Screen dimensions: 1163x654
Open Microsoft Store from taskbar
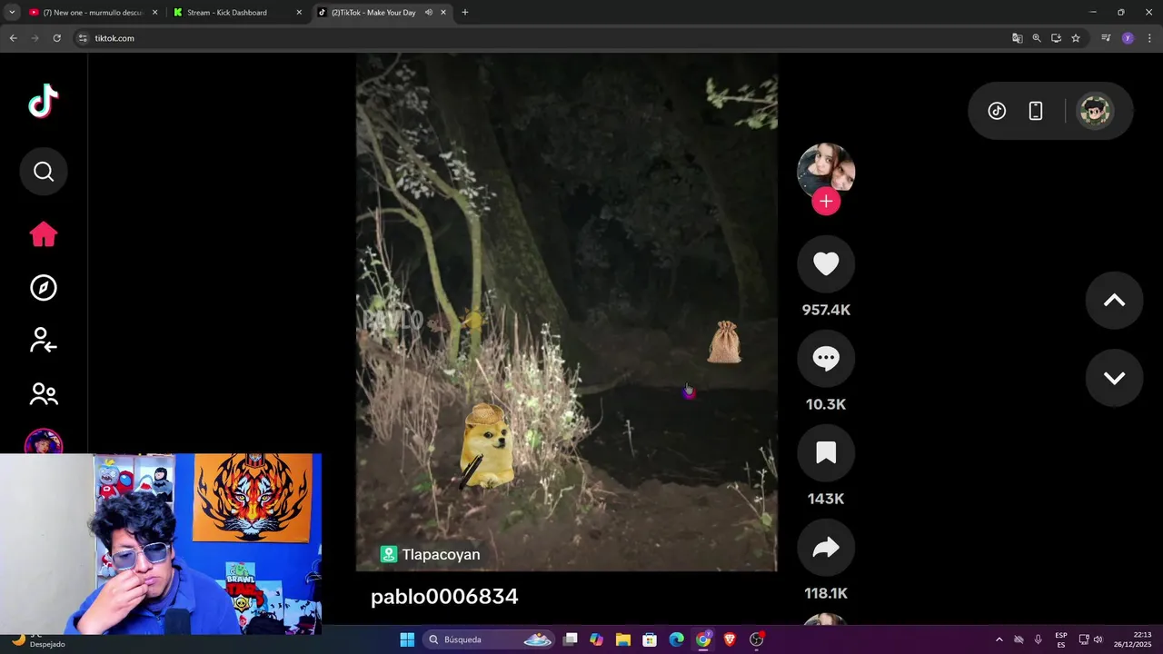(650, 639)
